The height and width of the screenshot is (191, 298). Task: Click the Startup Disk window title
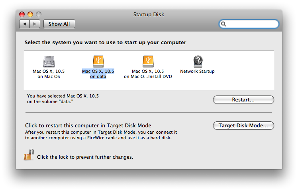pyautogui.click(x=149, y=15)
